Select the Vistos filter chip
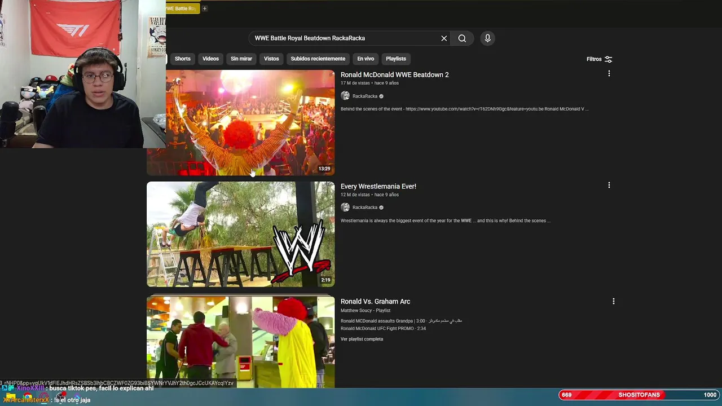Viewport: 722px width, 406px height. (x=271, y=59)
